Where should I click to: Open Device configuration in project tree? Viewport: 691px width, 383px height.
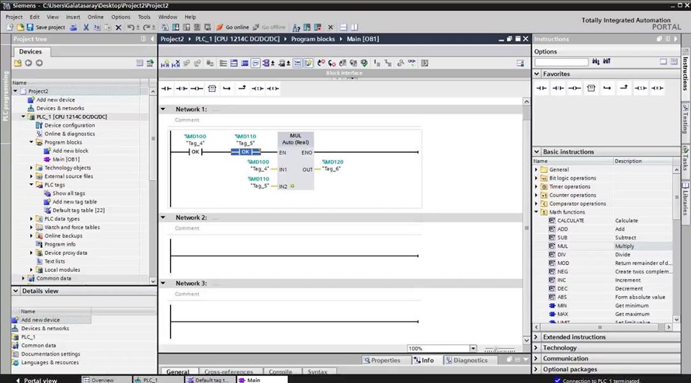[x=69, y=126]
